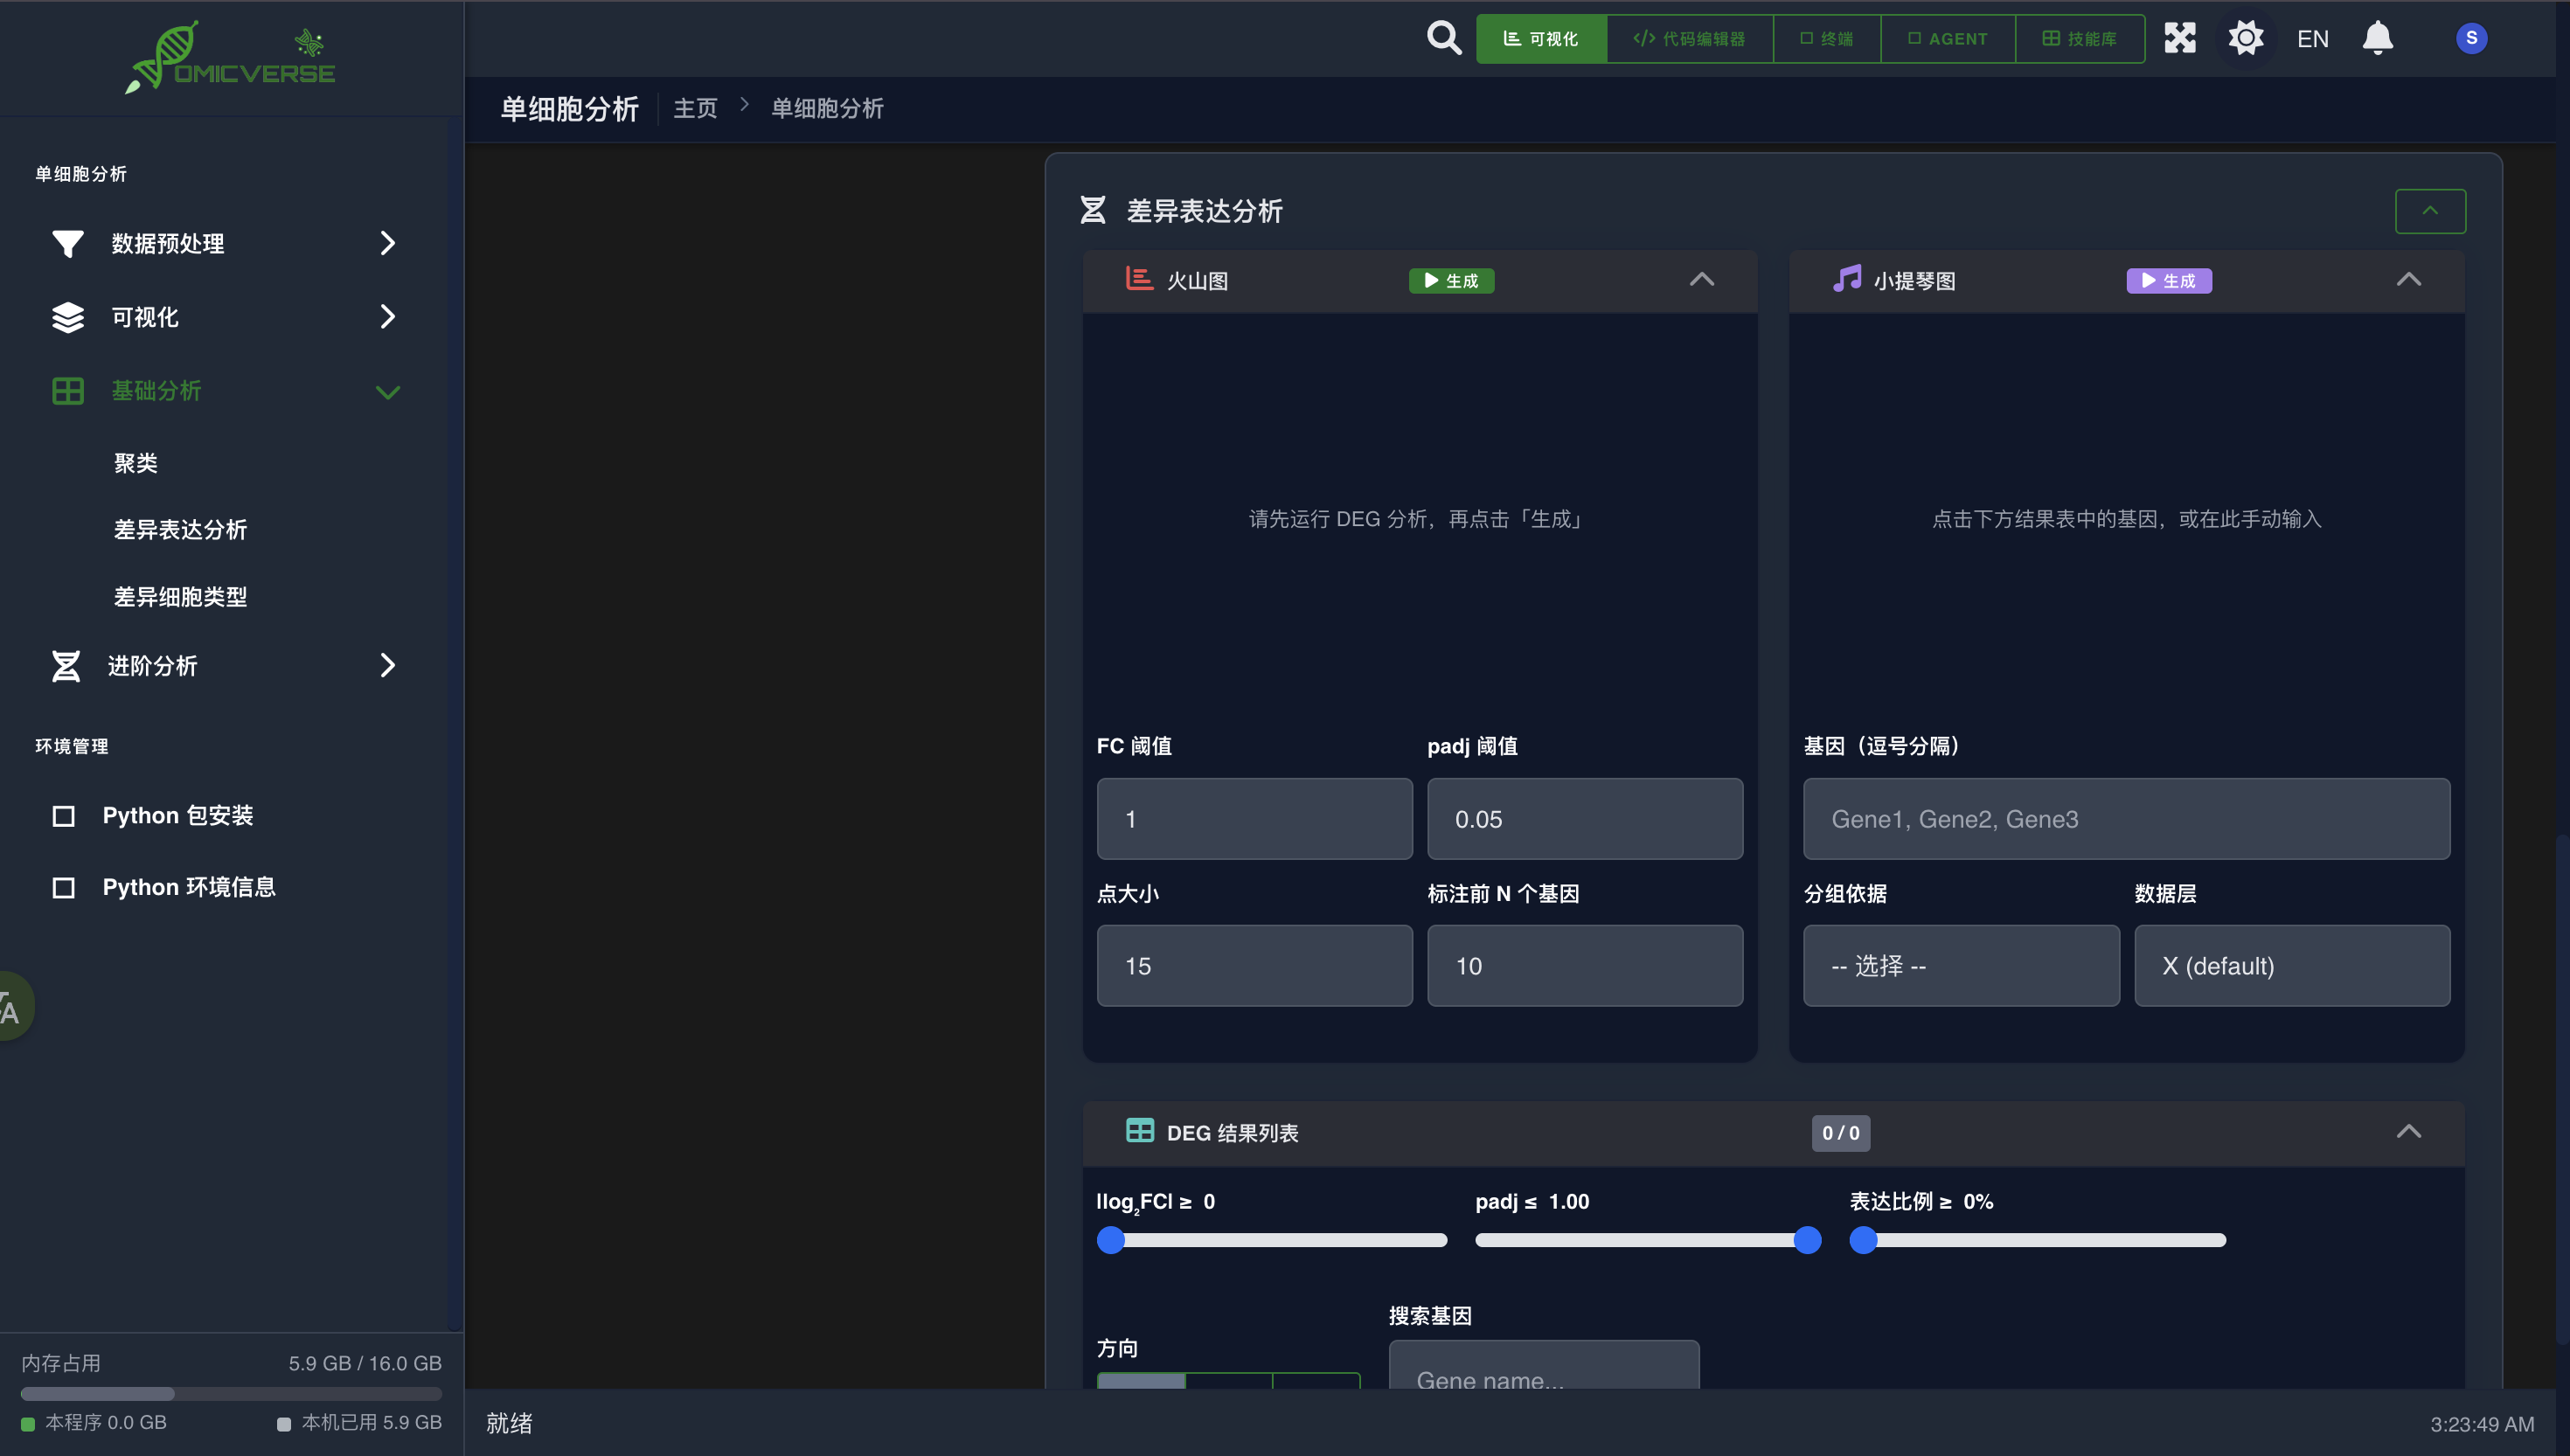Image resolution: width=2570 pixels, height=1456 pixels.
Task: Open the settings gear icon
Action: point(2245,38)
